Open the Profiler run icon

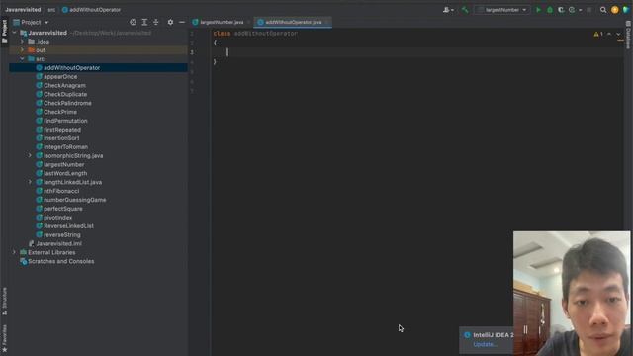572,10
